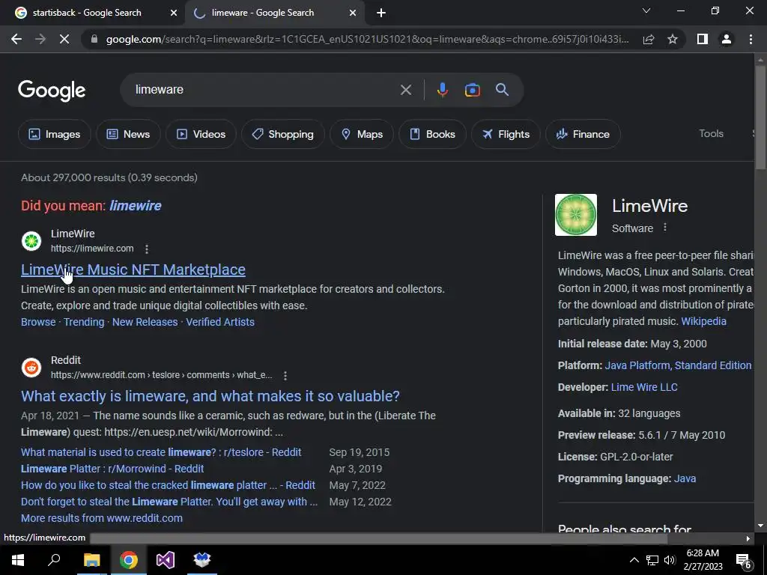Screen dimensions: 767x575
Task: Click horizontal scrollbar right arrow
Action: point(748,539)
